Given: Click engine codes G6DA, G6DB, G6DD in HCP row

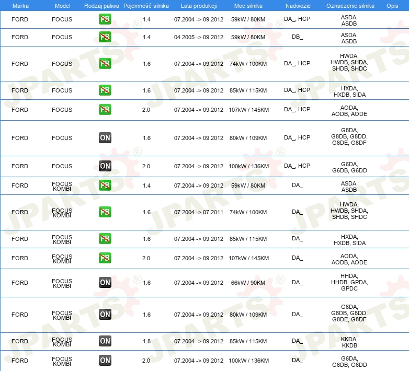Looking at the screenshot, I should pos(349,167).
